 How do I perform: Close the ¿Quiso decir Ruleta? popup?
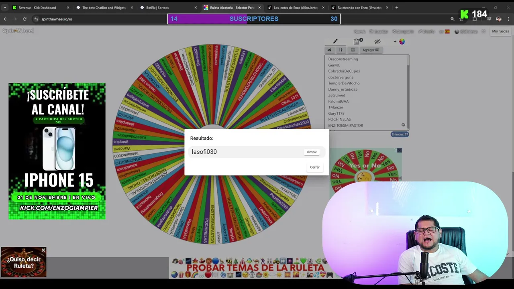pyautogui.click(x=43, y=250)
